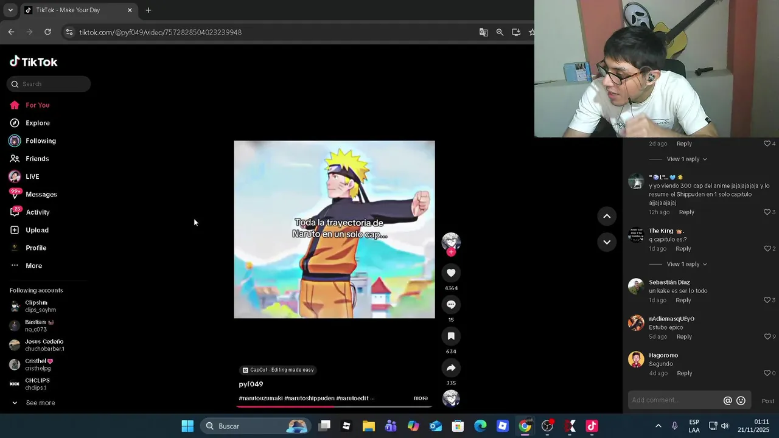Open the TikTok taskbar app

click(x=592, y=426)
